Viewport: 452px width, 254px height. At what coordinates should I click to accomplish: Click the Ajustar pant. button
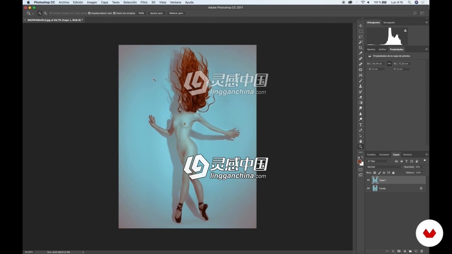(156, 13)
